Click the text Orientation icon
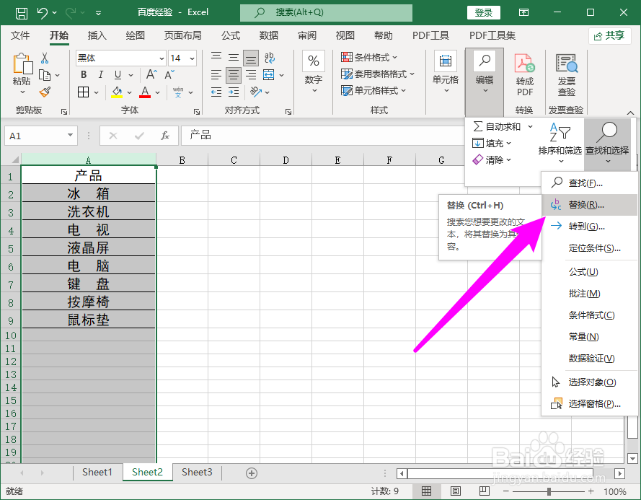 256,92
